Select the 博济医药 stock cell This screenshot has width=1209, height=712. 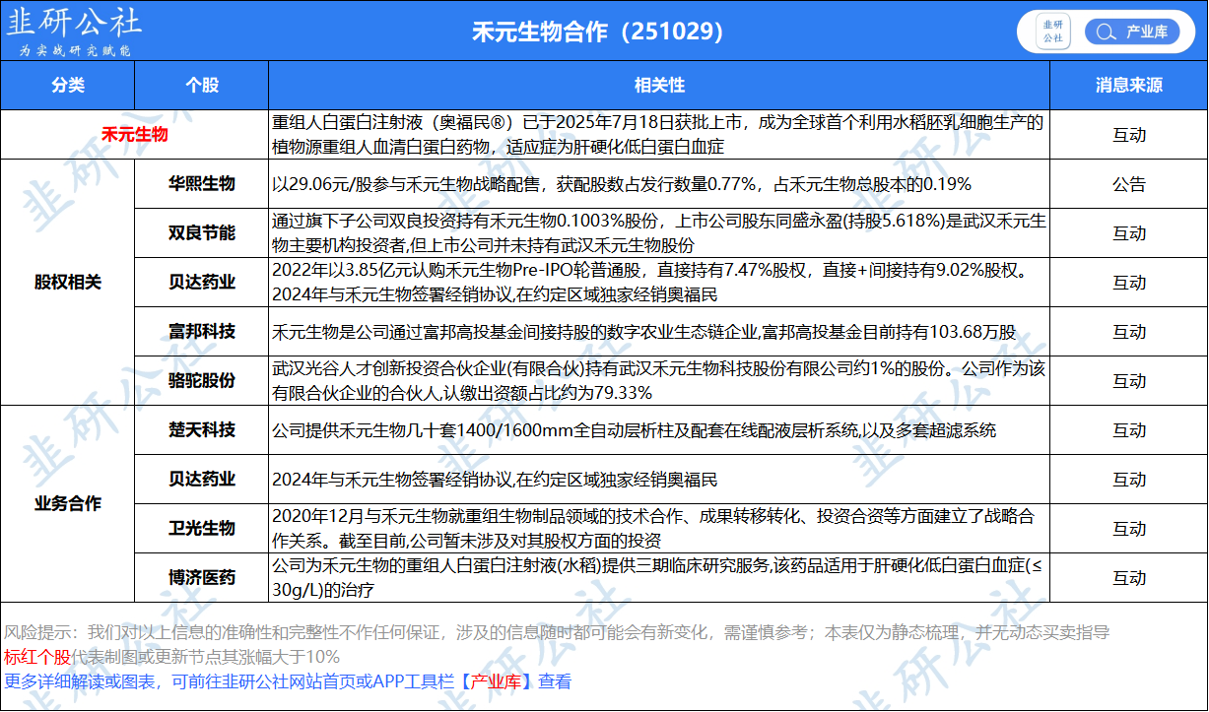tap(201, 578)
